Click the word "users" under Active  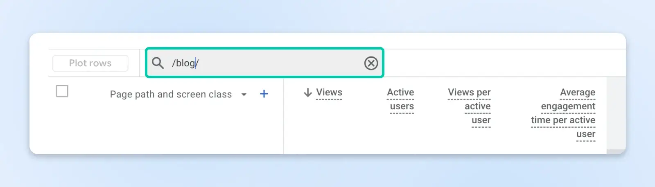[x=402, y=106]
